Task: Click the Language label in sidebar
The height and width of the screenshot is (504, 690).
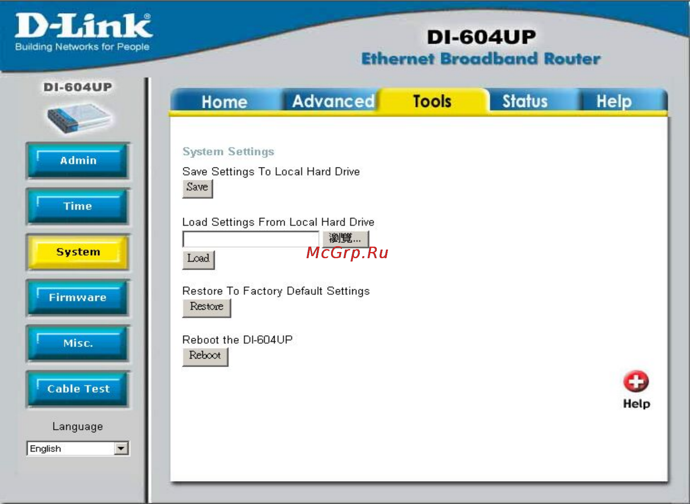Action: point(78,426)
